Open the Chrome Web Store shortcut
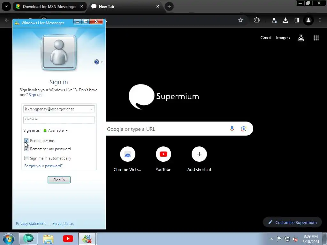This screenshot has height=245, width=327. point(127,159)
